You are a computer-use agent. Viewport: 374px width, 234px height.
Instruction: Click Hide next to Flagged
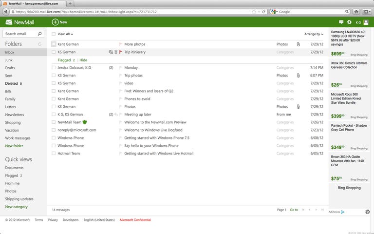pyautogui.click(x=83, y=60)
